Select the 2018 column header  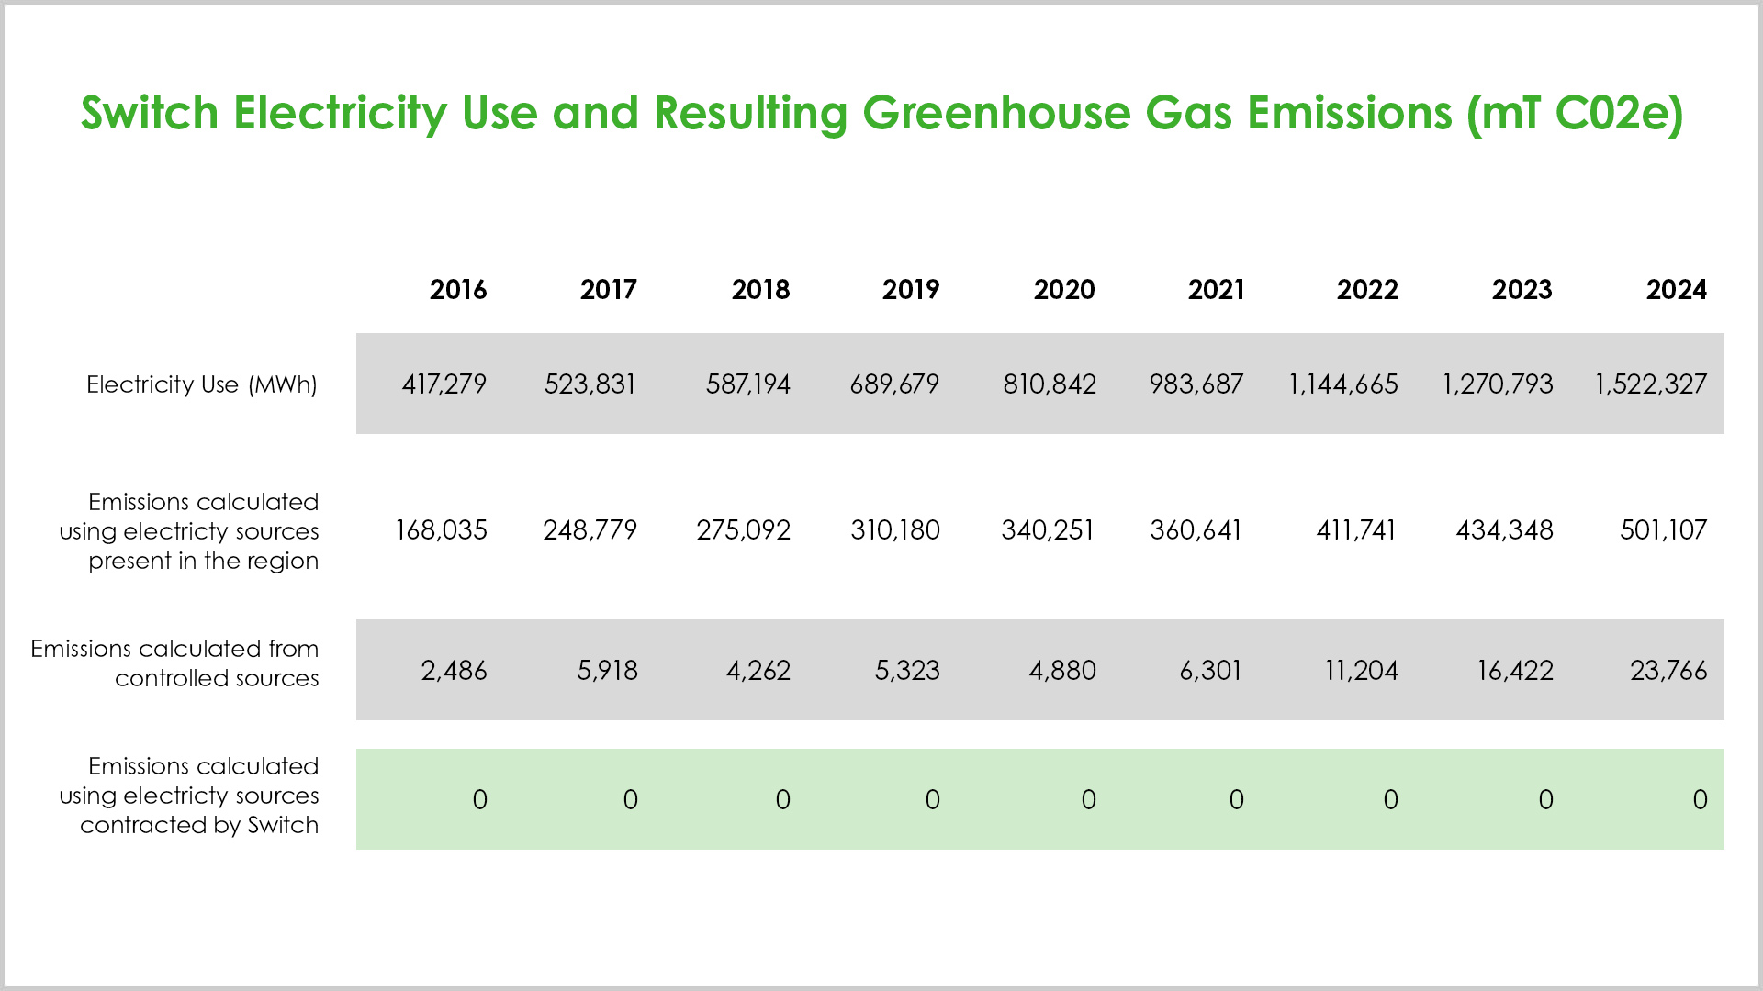point(761,290)
